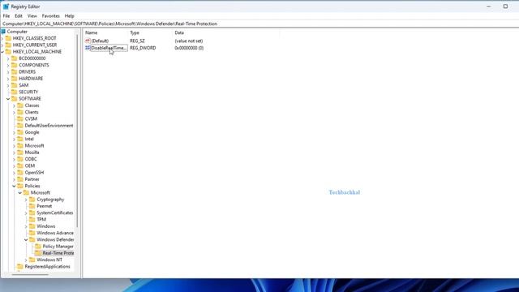The height and width of the screenshot is (292, 519).
Task: Maximize the Registry Editor window
Action: 505,6
